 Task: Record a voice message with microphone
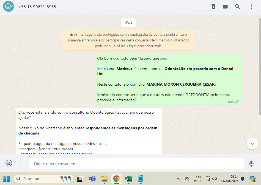[251, 164]
